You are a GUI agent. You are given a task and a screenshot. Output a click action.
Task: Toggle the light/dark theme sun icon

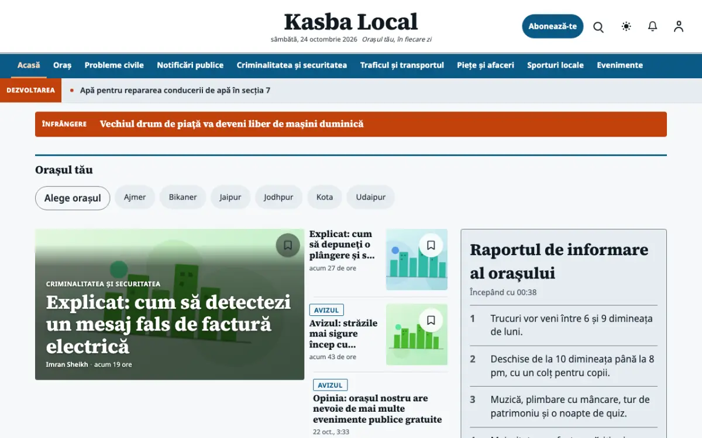627,26
